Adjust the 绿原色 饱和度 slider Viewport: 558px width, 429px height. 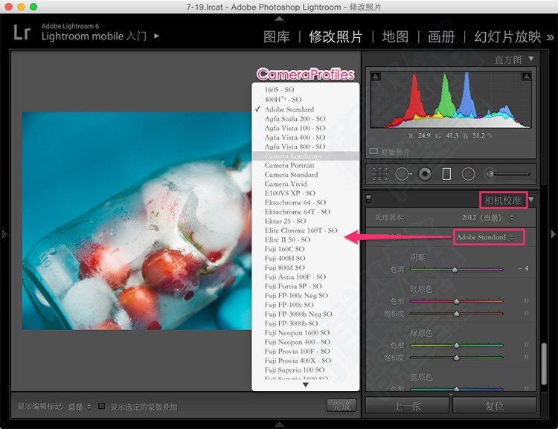coord(457,358)
